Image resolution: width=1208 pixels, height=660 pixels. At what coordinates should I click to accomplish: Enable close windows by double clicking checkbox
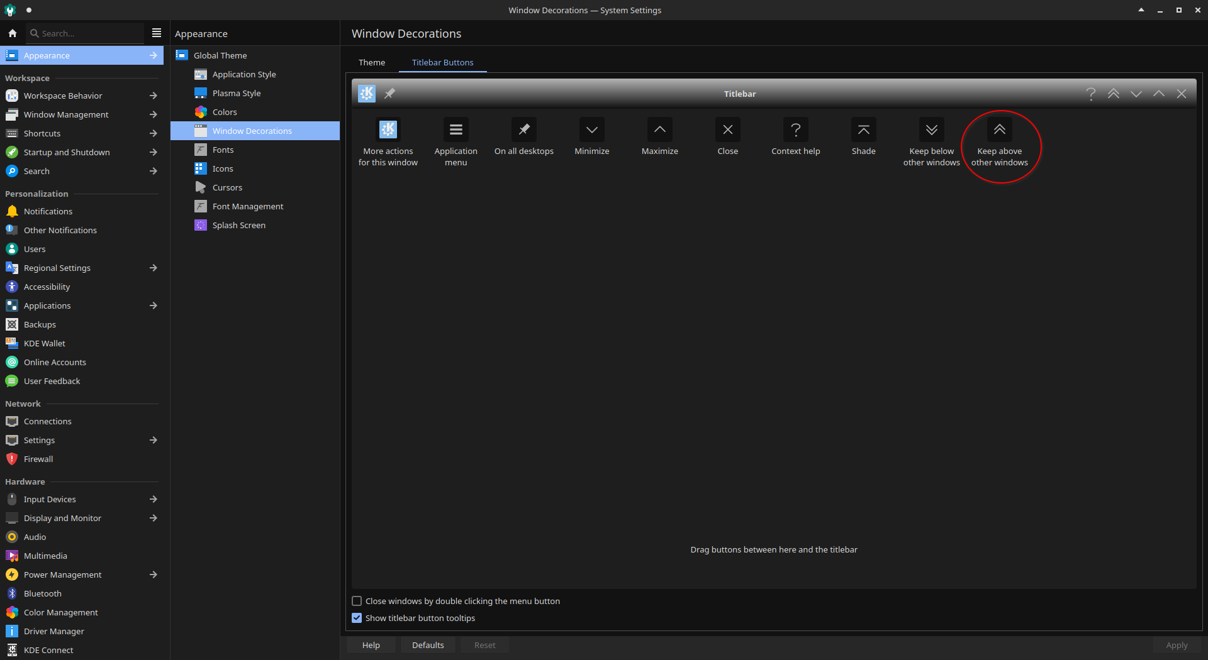click(x=357, y=601)
